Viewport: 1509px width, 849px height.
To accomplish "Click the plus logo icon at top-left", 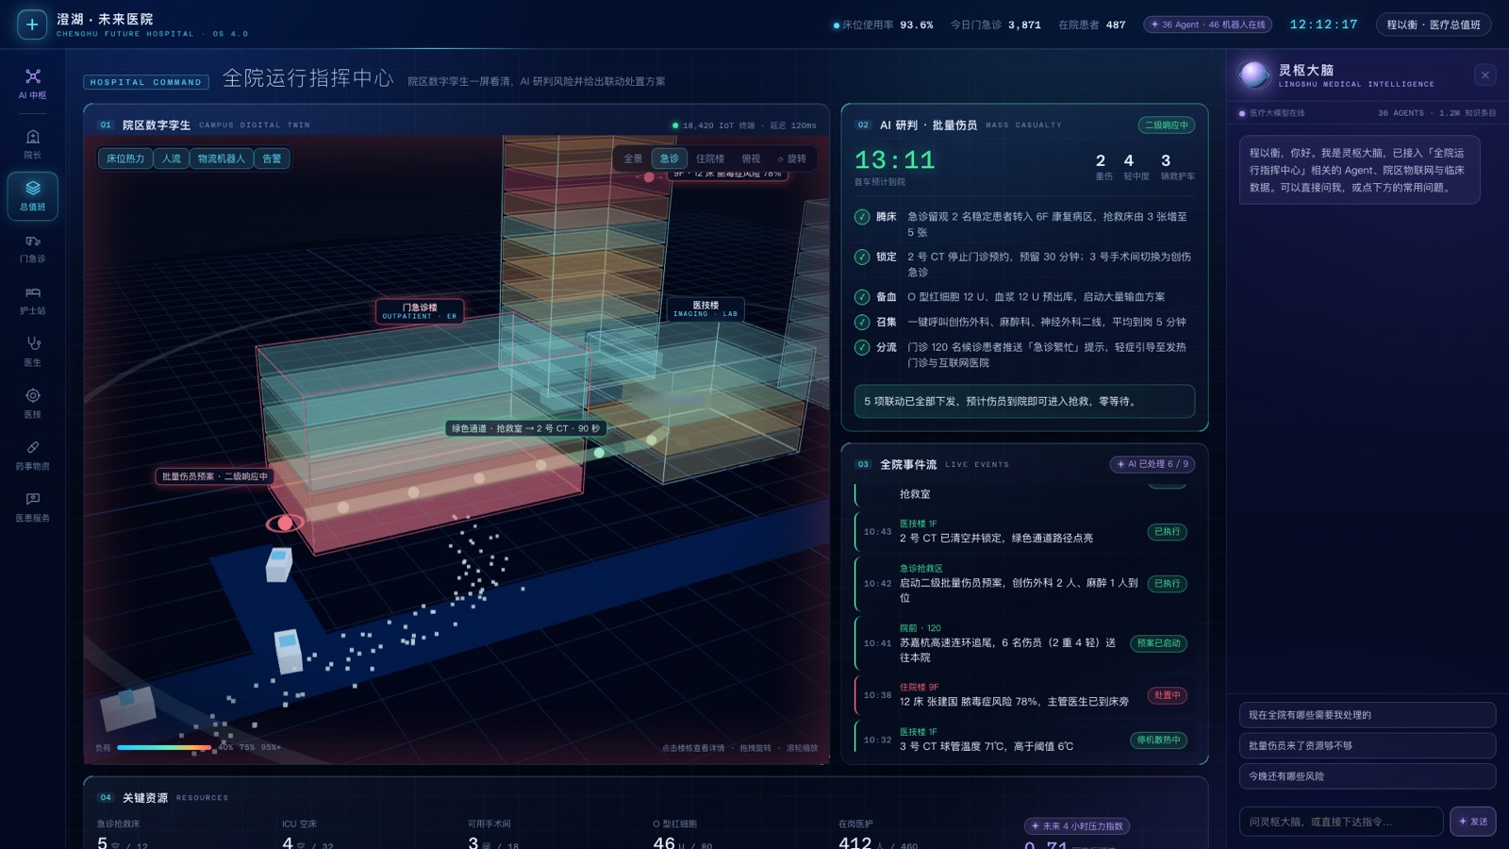I will (32, 25).
